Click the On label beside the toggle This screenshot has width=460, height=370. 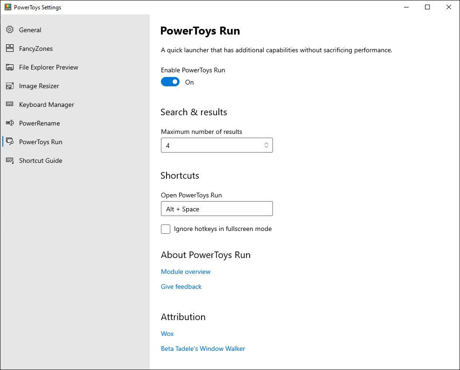[189, 82]
